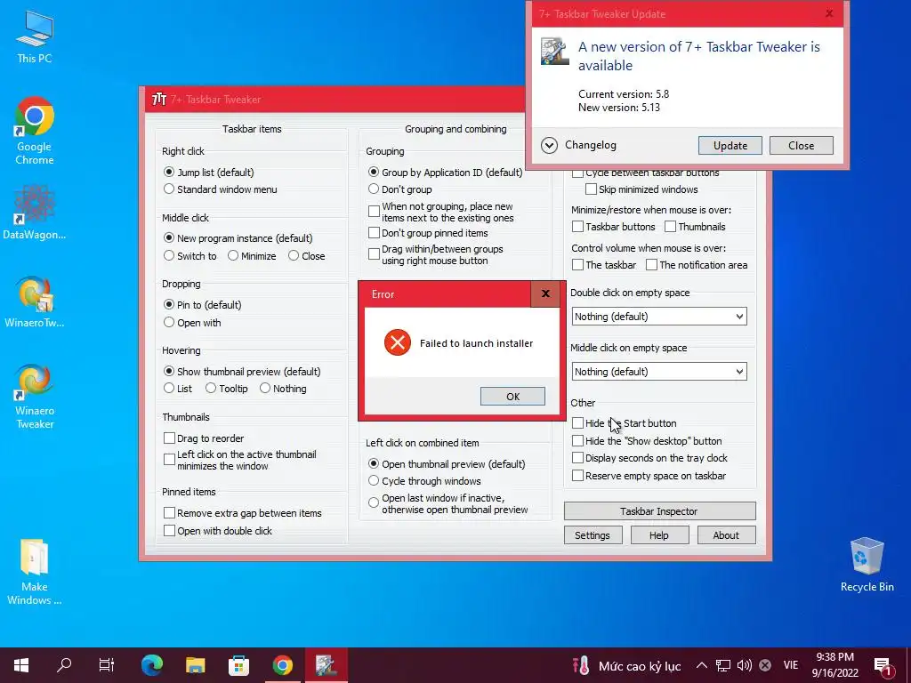911x683 pixels.
Task: Open the Winaero Tweaker desktop shortcut
Action: (x=35, y=396)
